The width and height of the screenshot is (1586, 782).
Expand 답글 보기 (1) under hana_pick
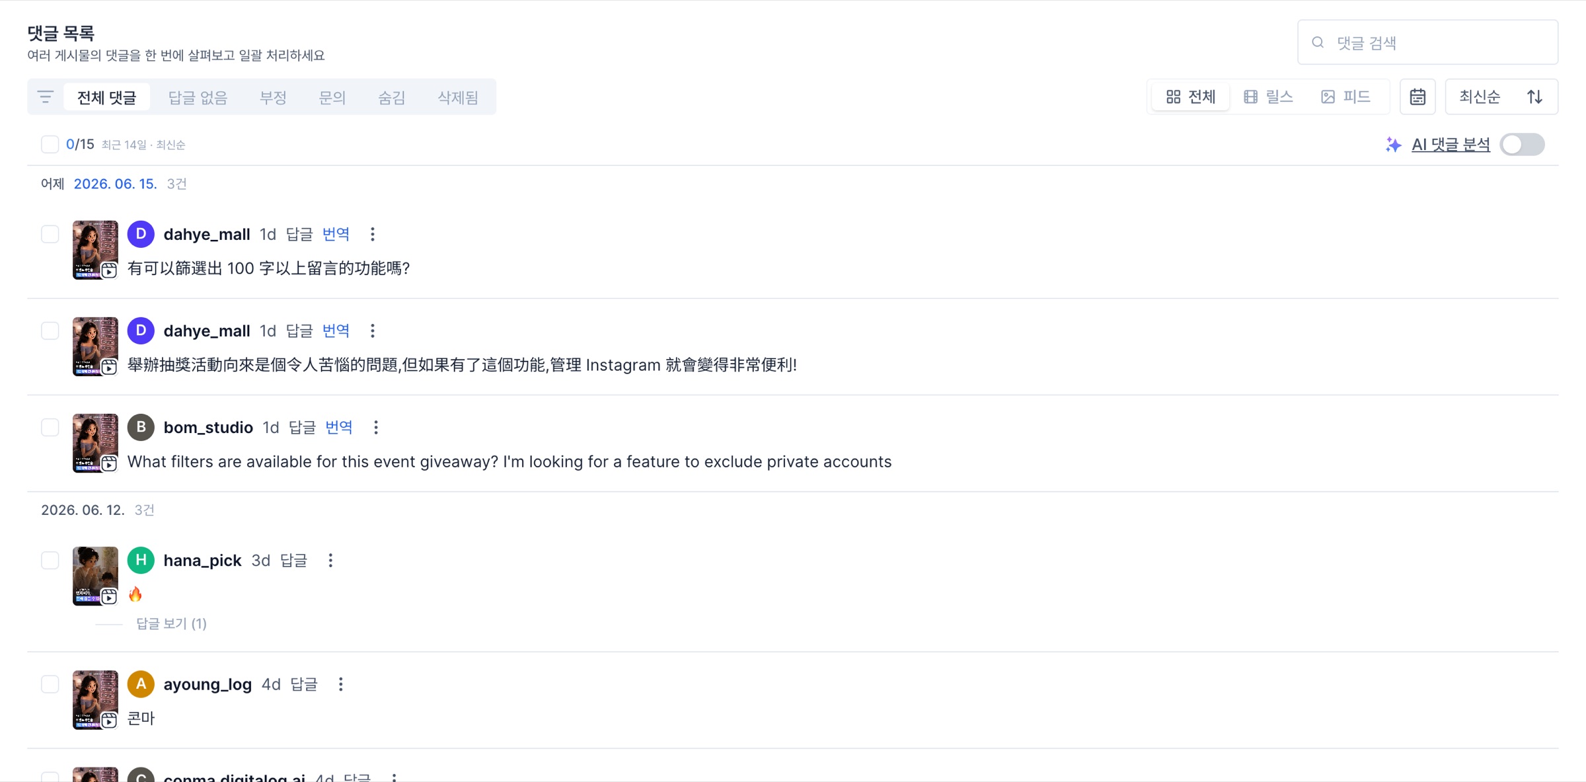pos(171,624)
